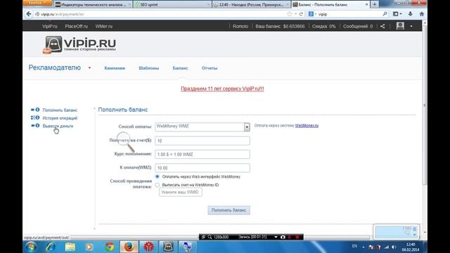Open the Пополнить баланс sidebar link
Viewport: 450px width, 253px height.
60,110
